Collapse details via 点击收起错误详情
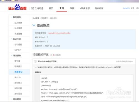Viewport: 139px width, 102px height. pos(124,61)
